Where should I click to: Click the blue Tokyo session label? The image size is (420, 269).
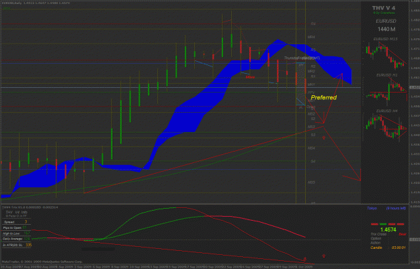[372, 208]
